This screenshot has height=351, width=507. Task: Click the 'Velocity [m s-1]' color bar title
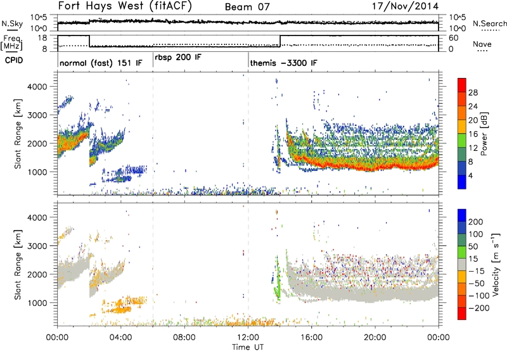(x=495, y=264)
